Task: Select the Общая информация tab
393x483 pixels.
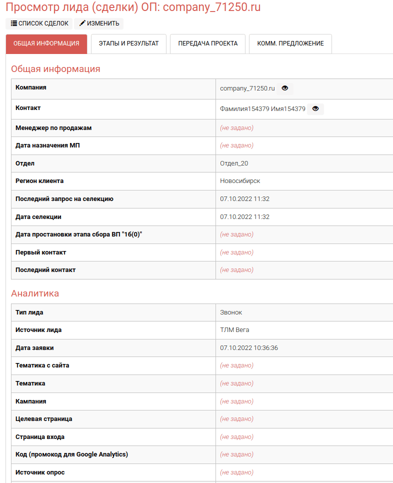Action: pos(46,43)
